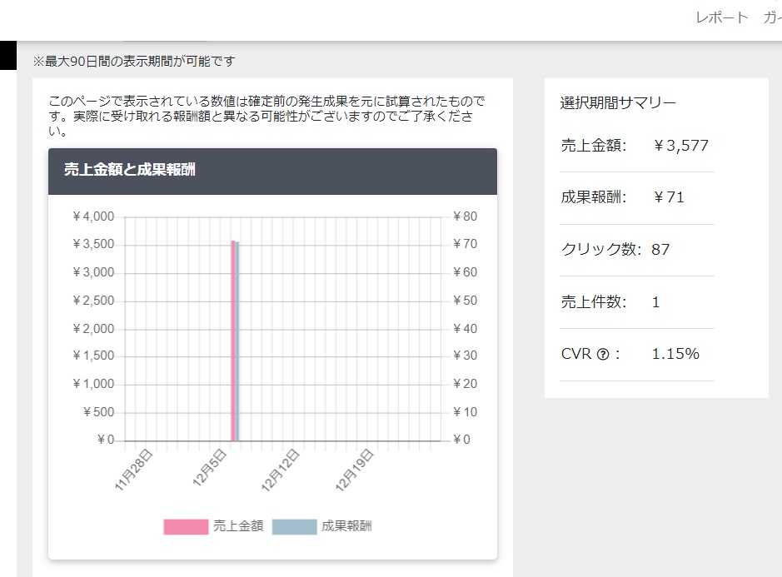The width and height of the screenshot is (782, 577).
Task: Select the ¥3,577 sales amount value
Action: (x=680, y=146)
